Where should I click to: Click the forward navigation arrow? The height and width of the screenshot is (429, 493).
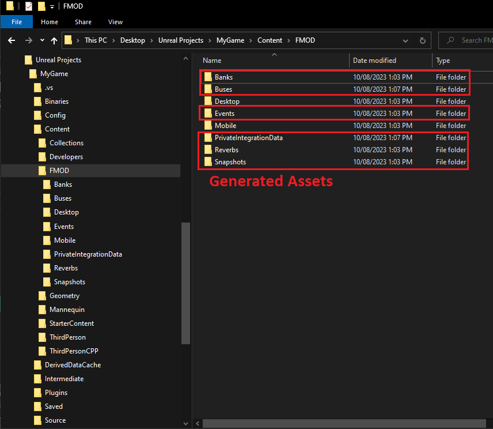tap(28, 40)
